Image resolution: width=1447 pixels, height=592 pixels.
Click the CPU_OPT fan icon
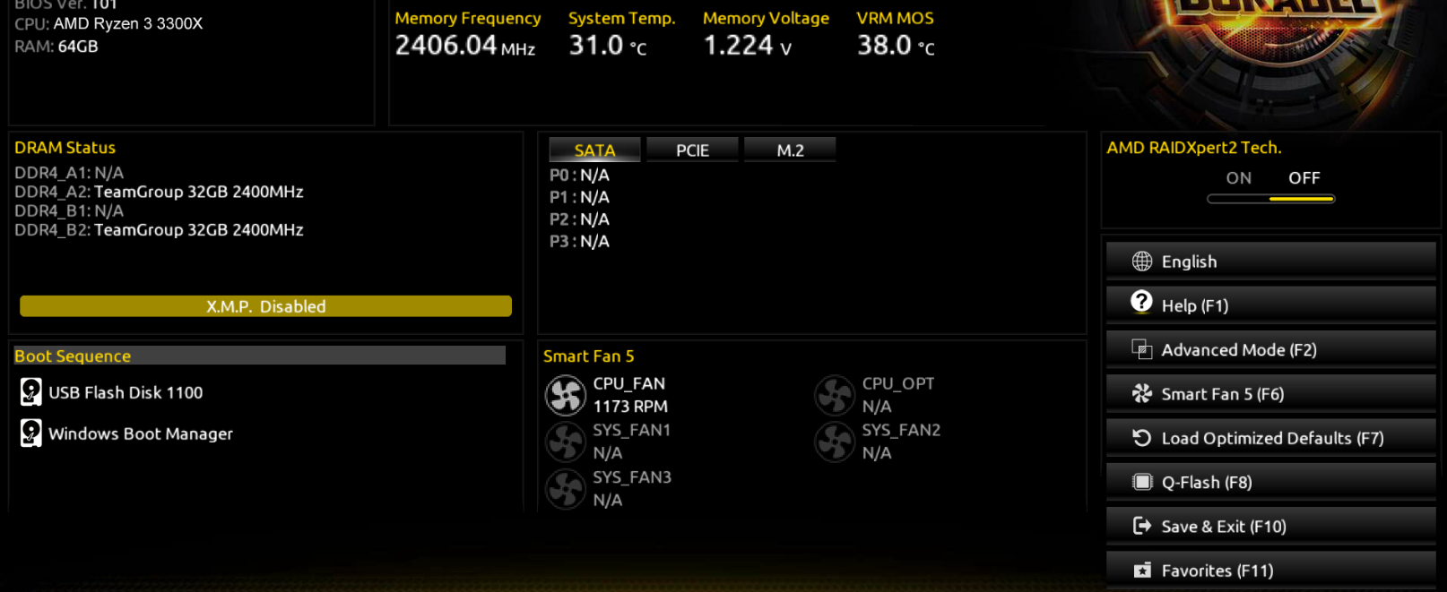click(x=835, y=395)
